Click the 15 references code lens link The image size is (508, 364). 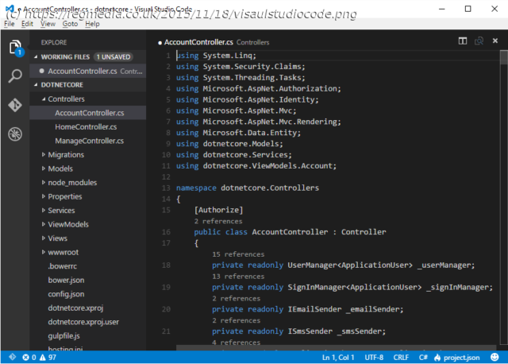(238, 254)
